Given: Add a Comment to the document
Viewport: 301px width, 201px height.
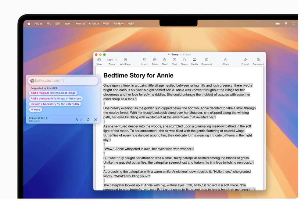Looking at the screenshot, I should coord(206,60).
